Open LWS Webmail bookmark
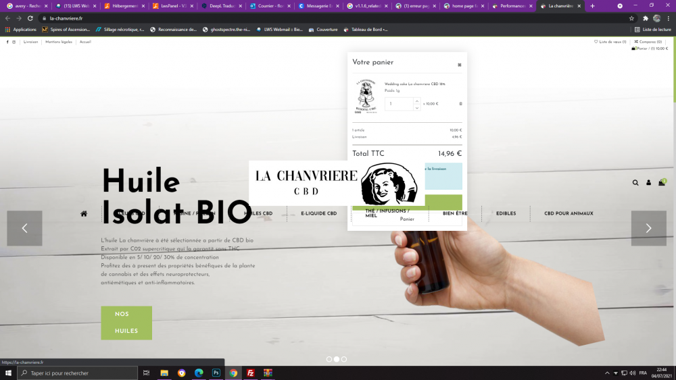The height and width of the screenshot is (380, 676). tap(279, 30)
